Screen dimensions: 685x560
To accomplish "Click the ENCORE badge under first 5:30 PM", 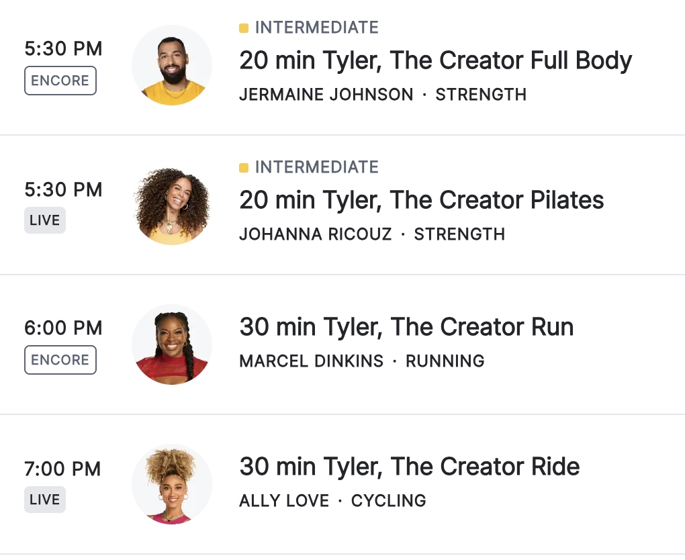I will click(60, 81).
